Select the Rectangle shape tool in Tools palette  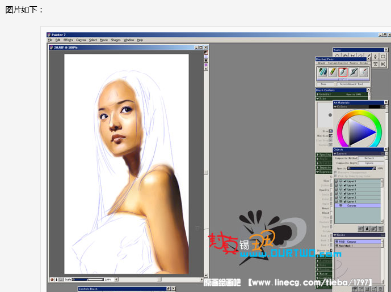(383, 57)
